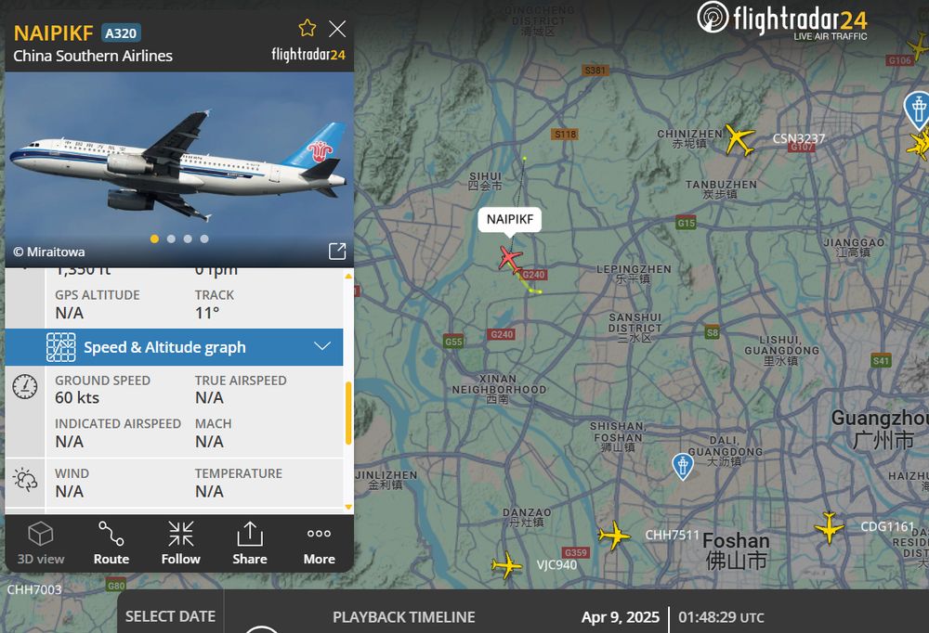This screenshot has height=633, width=929.
Task: Open the More options menu
Action: 319,543
